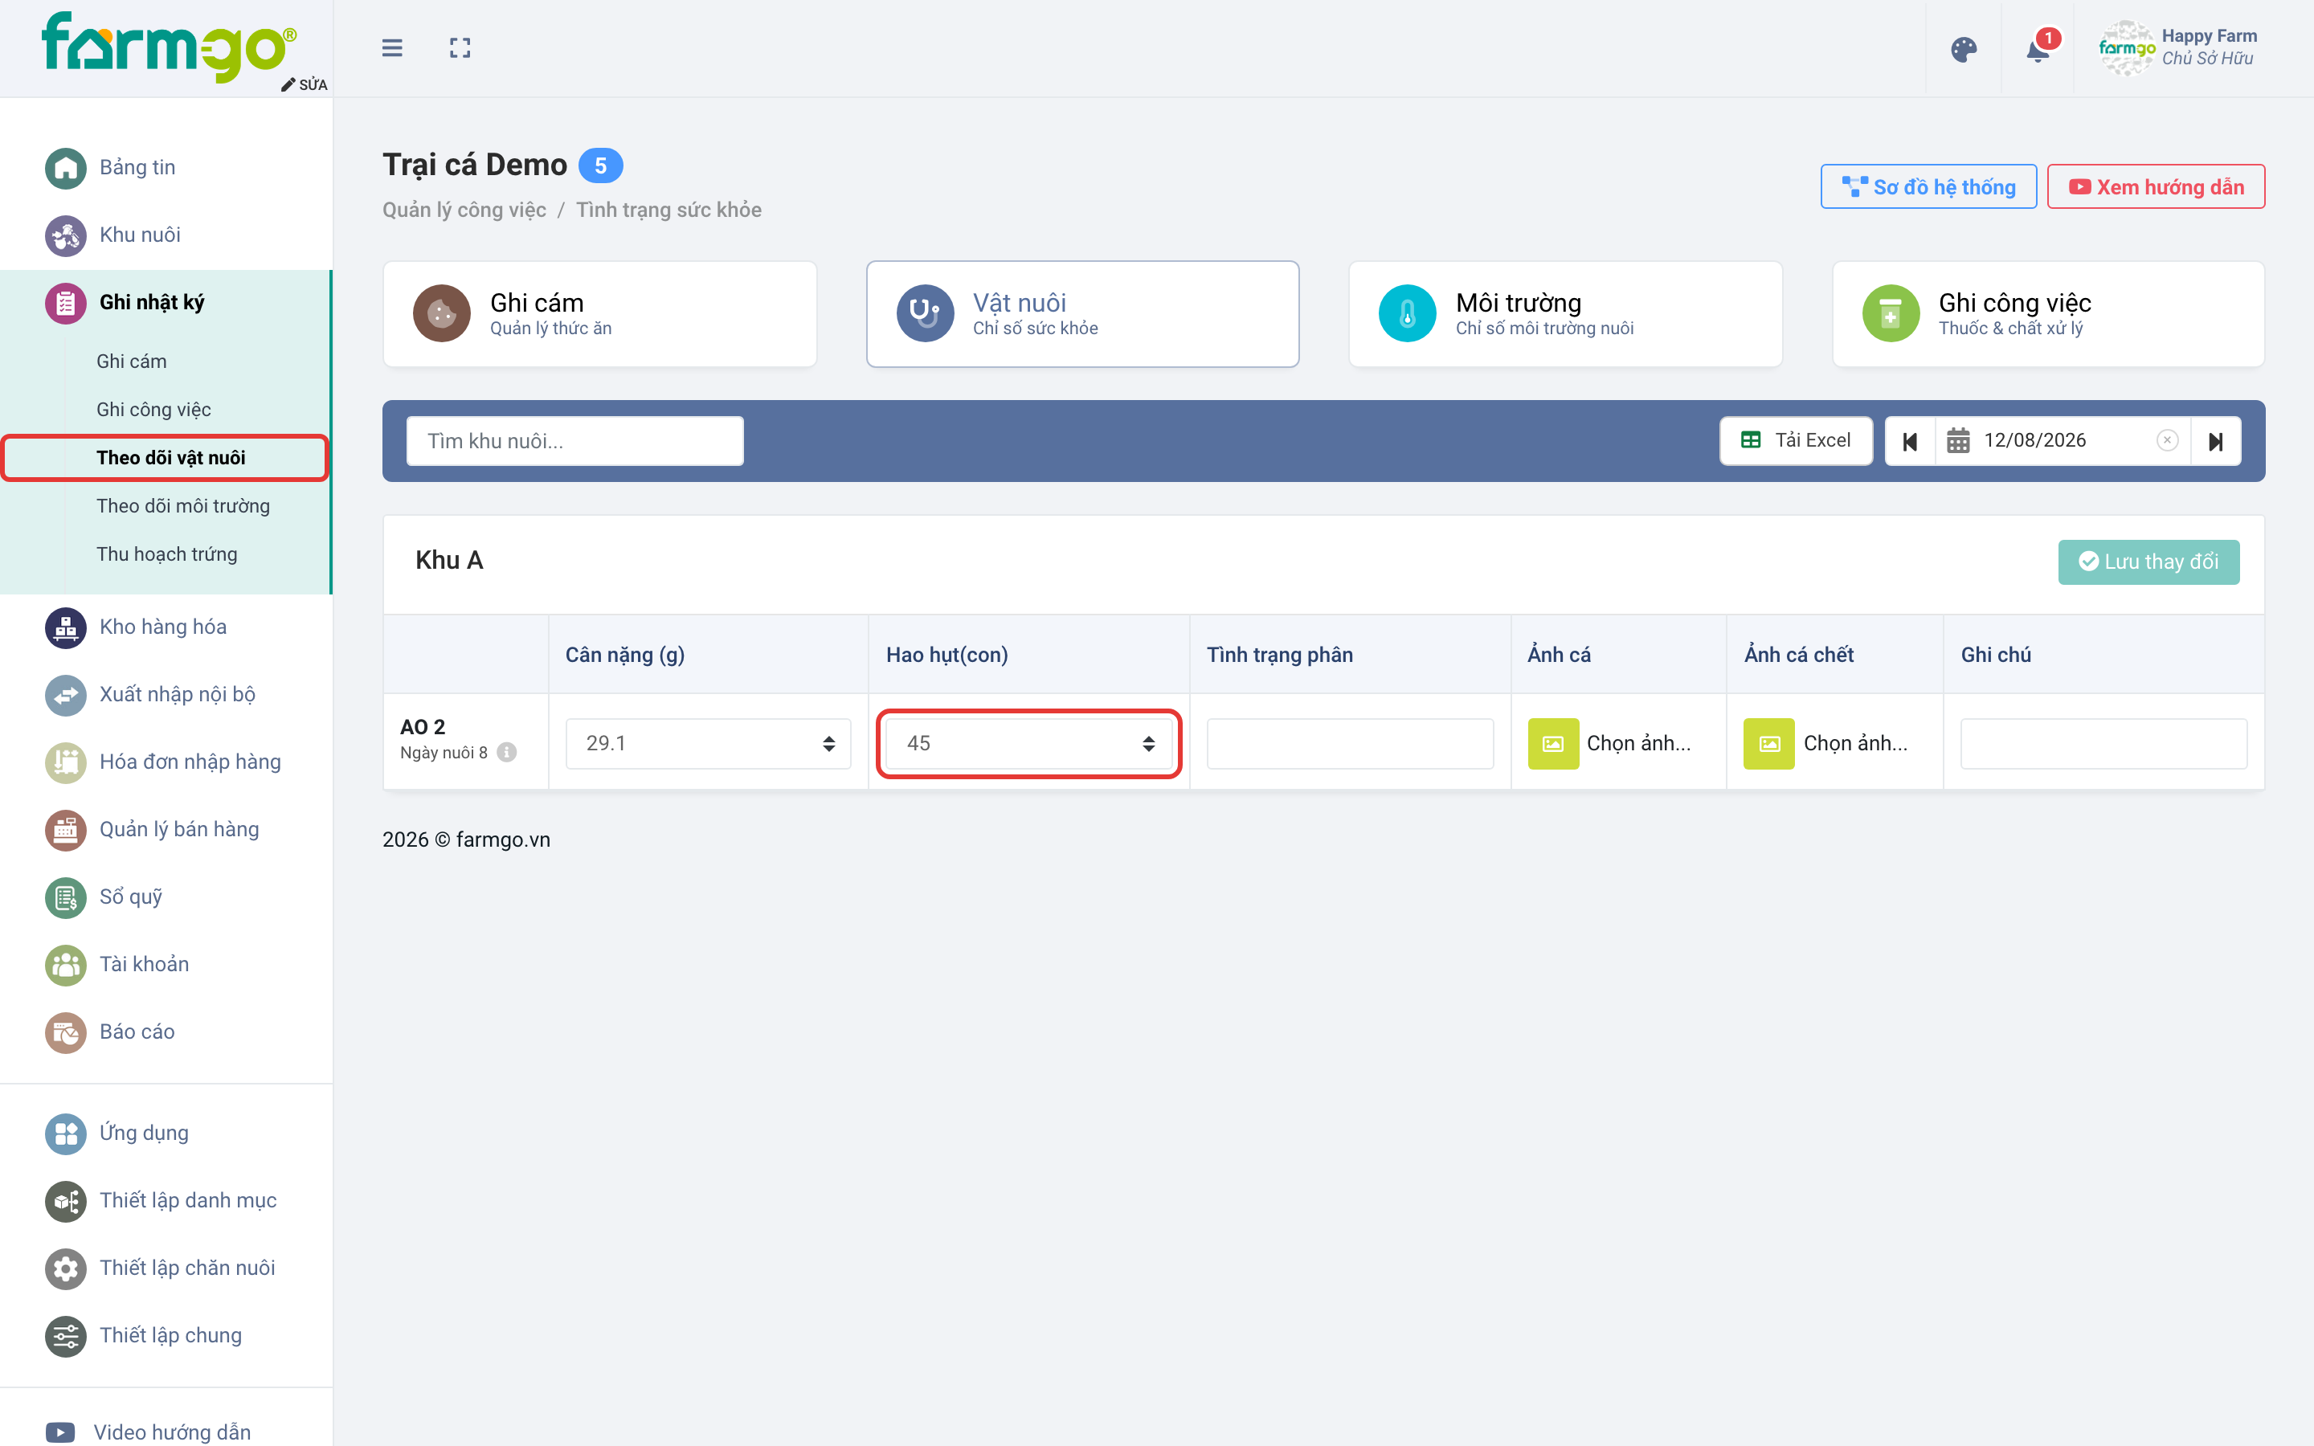Enter fullscreen mode icon
Viewport: 2314px width, 1446px height.
460,48
